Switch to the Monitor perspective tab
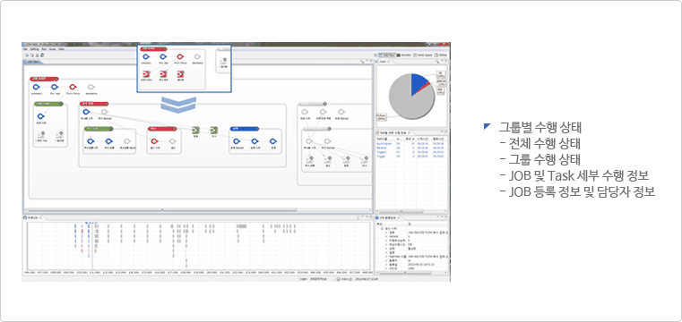Screen dimensions: 682x322 click(x=404, y=55)
